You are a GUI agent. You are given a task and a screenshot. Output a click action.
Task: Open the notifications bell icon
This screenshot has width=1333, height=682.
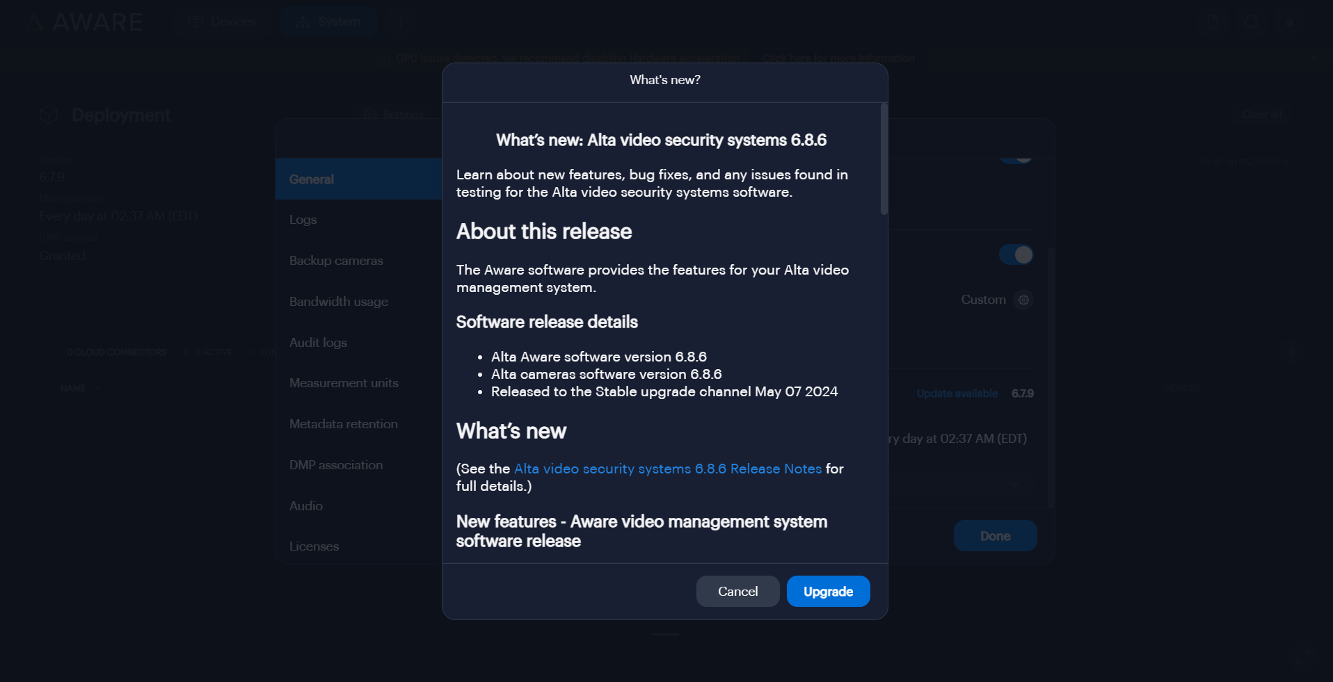pos(1251,22)
